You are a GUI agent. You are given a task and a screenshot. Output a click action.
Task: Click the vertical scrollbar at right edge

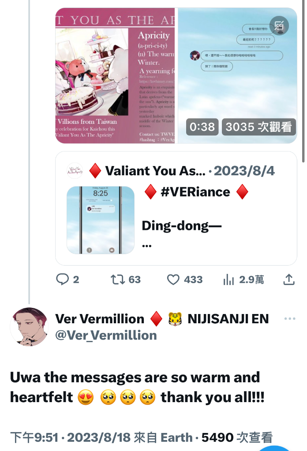pos(303,81)
